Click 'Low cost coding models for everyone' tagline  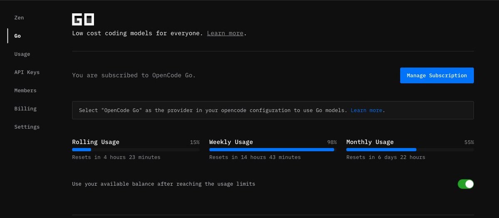pyautogui.click(x=138, y=33)
